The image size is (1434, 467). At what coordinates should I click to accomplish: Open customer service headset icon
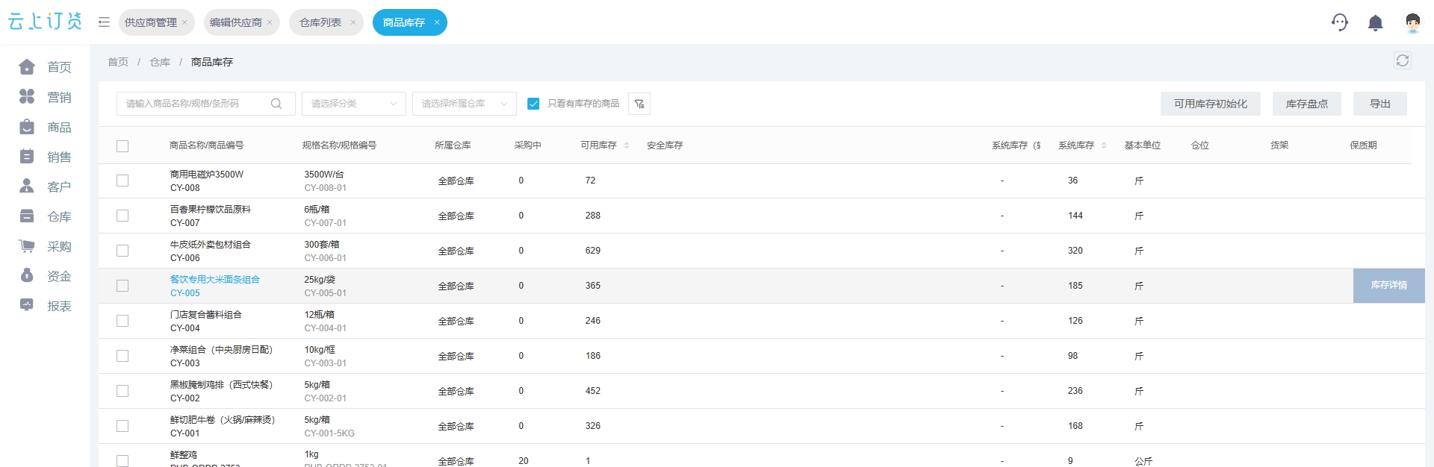point(1340,22)
